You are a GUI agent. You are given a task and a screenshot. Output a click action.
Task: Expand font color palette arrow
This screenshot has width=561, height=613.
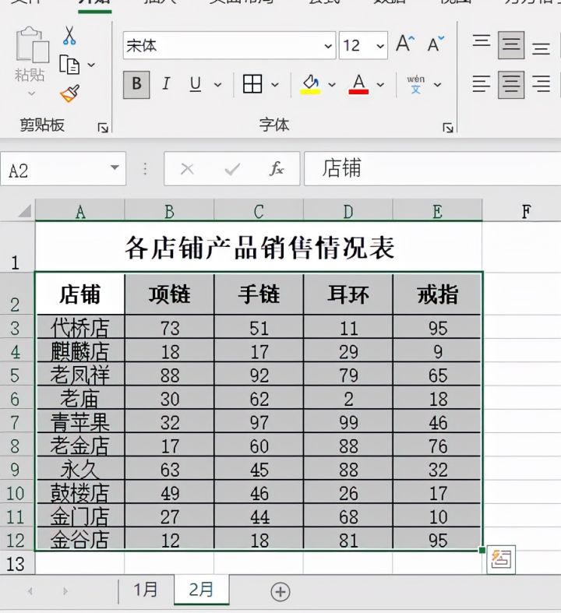(x=380, y=84)
